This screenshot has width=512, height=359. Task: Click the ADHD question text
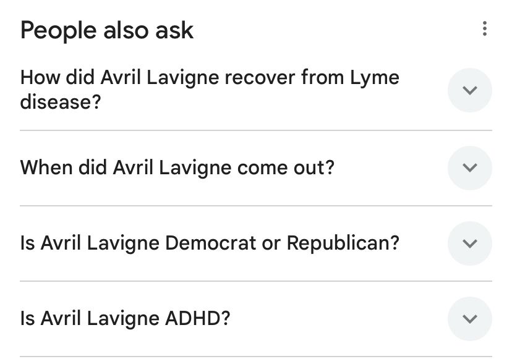[x=127, y=318]
